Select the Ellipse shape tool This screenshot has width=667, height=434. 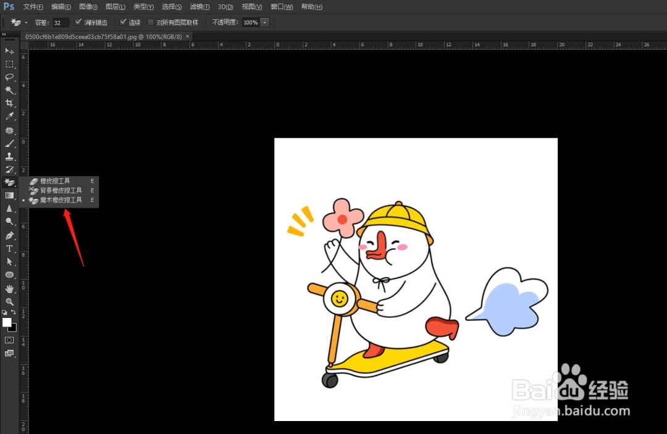pyautogui.click(x=9, y=275)
